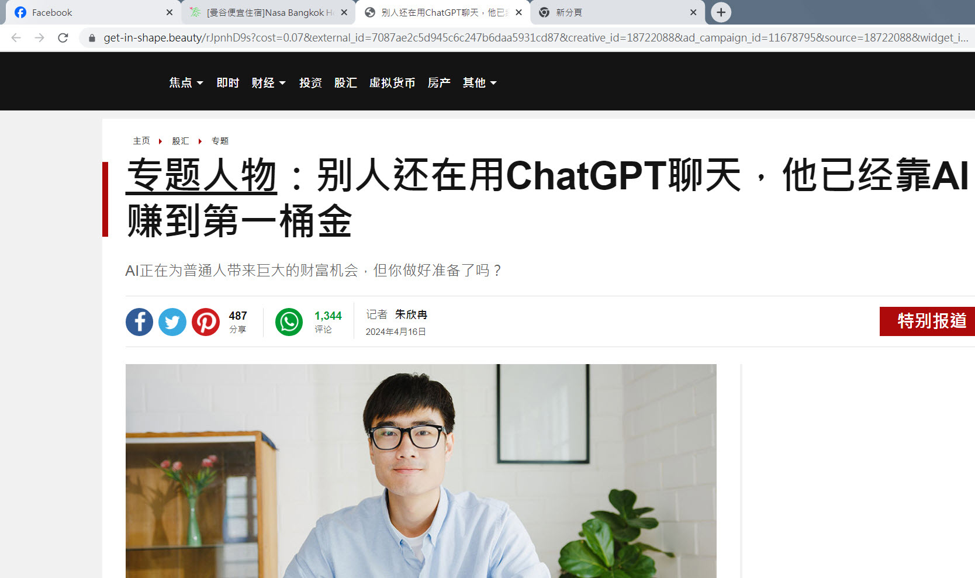View site security lock info
This screenshot has width=975, height=578.
tap(92, 38)
